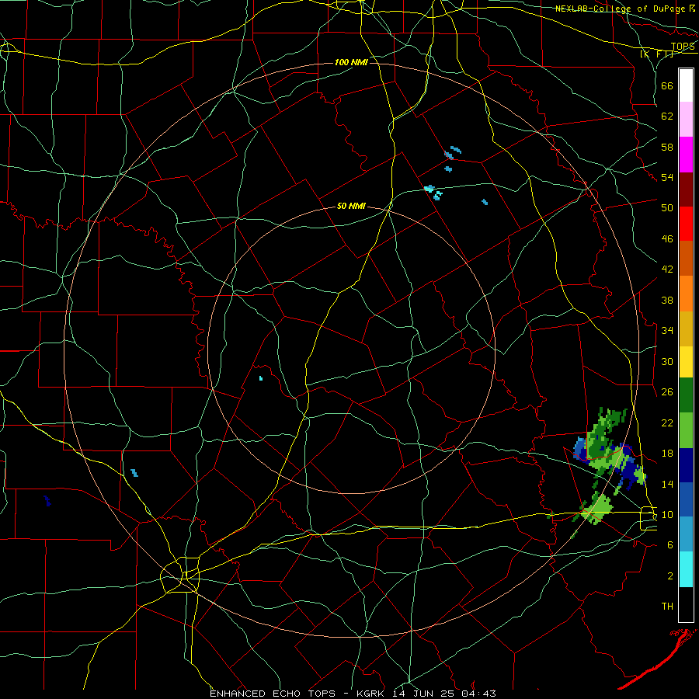Click the '2' legend scale value
The width and height of the screenshot is (699, 699).
pos(670,576)
